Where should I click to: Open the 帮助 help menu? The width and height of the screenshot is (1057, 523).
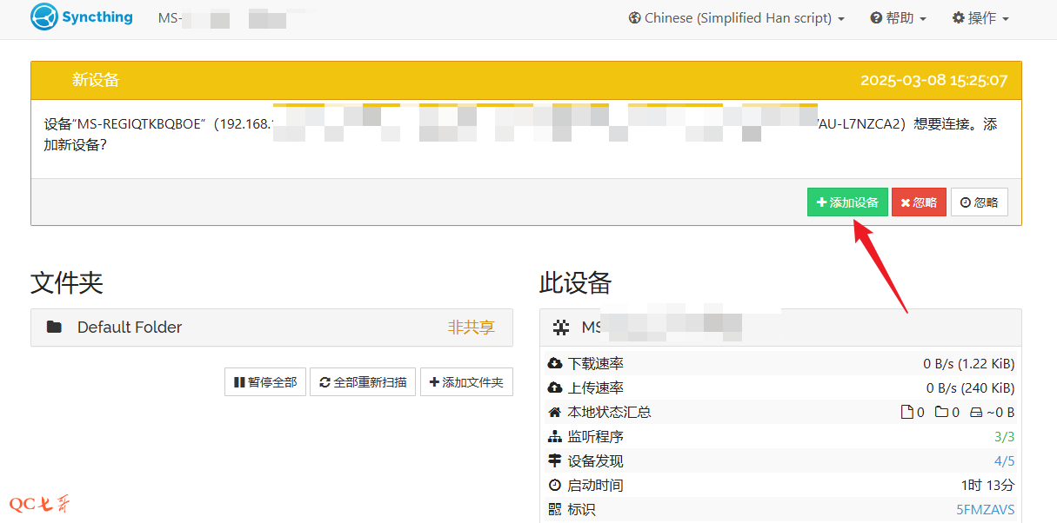(x=898, y=18)
